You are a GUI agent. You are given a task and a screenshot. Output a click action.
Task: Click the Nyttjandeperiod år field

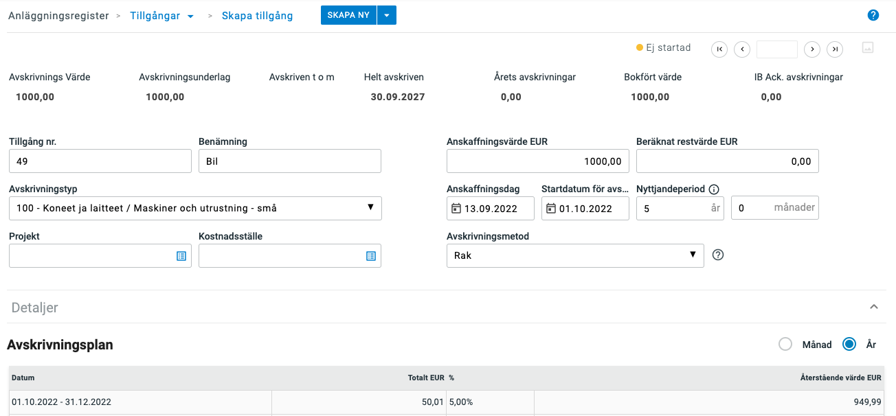pos(680,209)
